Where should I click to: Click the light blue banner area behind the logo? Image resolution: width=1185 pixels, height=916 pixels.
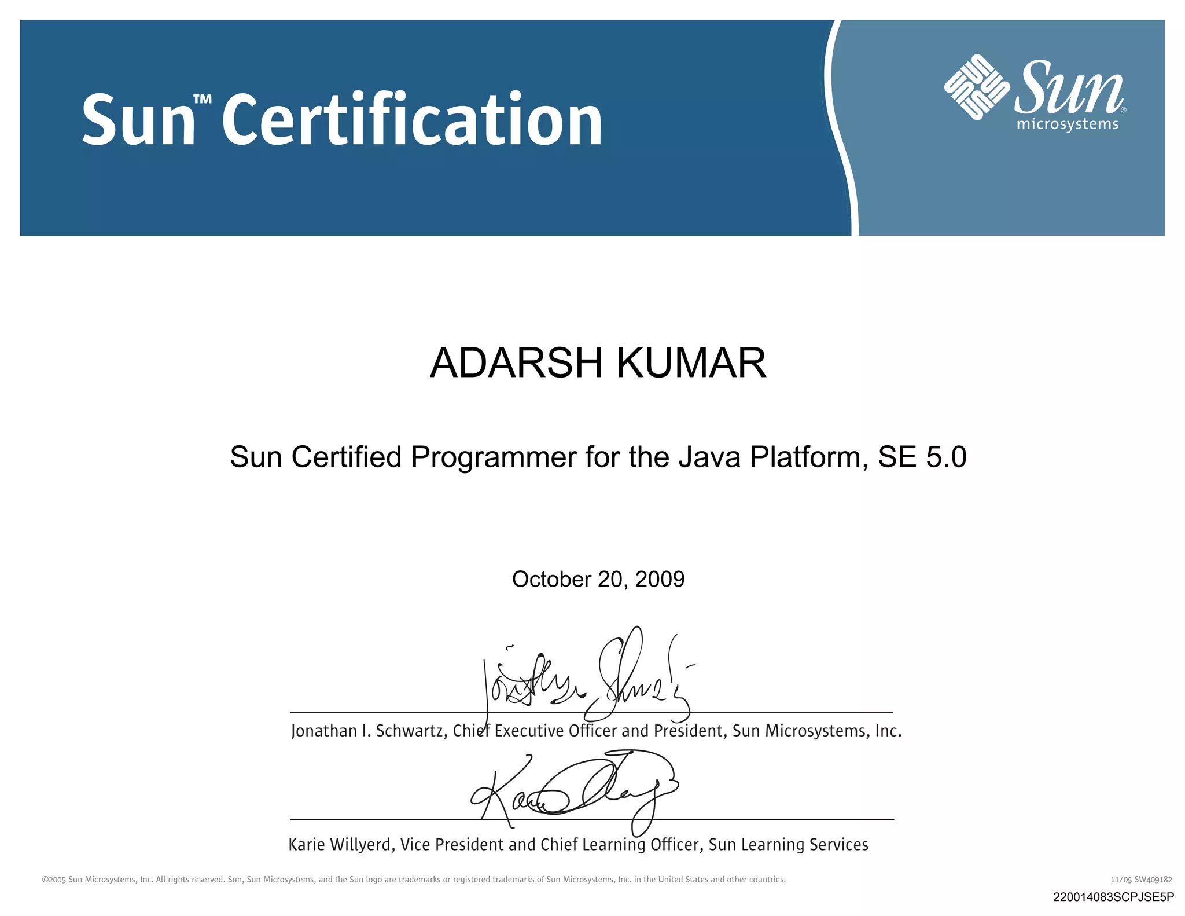[1013, 185]
